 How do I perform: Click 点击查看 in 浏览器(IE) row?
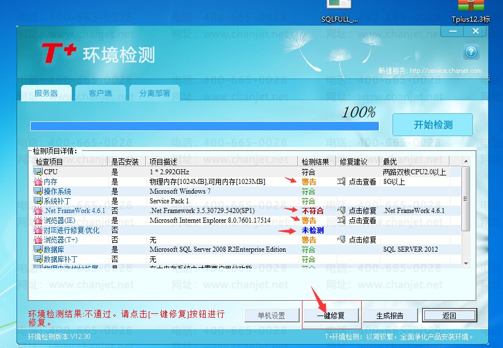[362, 220]
